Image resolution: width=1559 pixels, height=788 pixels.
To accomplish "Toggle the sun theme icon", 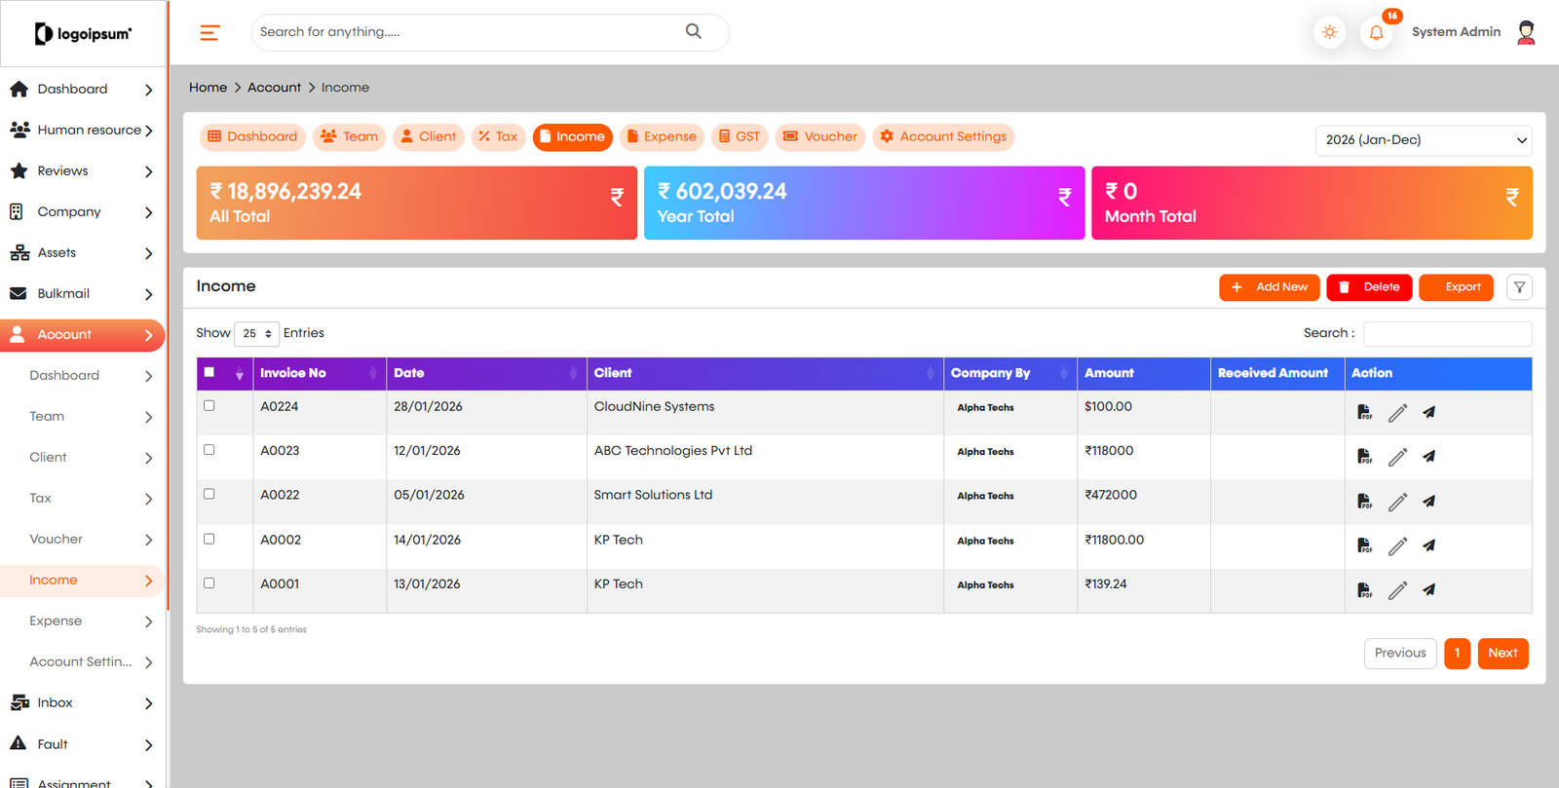I will (x=1329, y=32).
